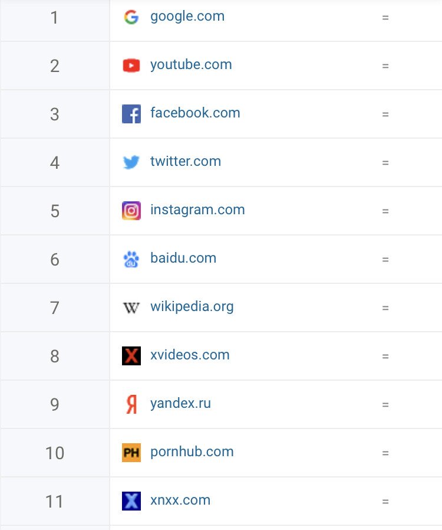
Task: Click the Baidu paw favicon
Action: pos(131,259)
